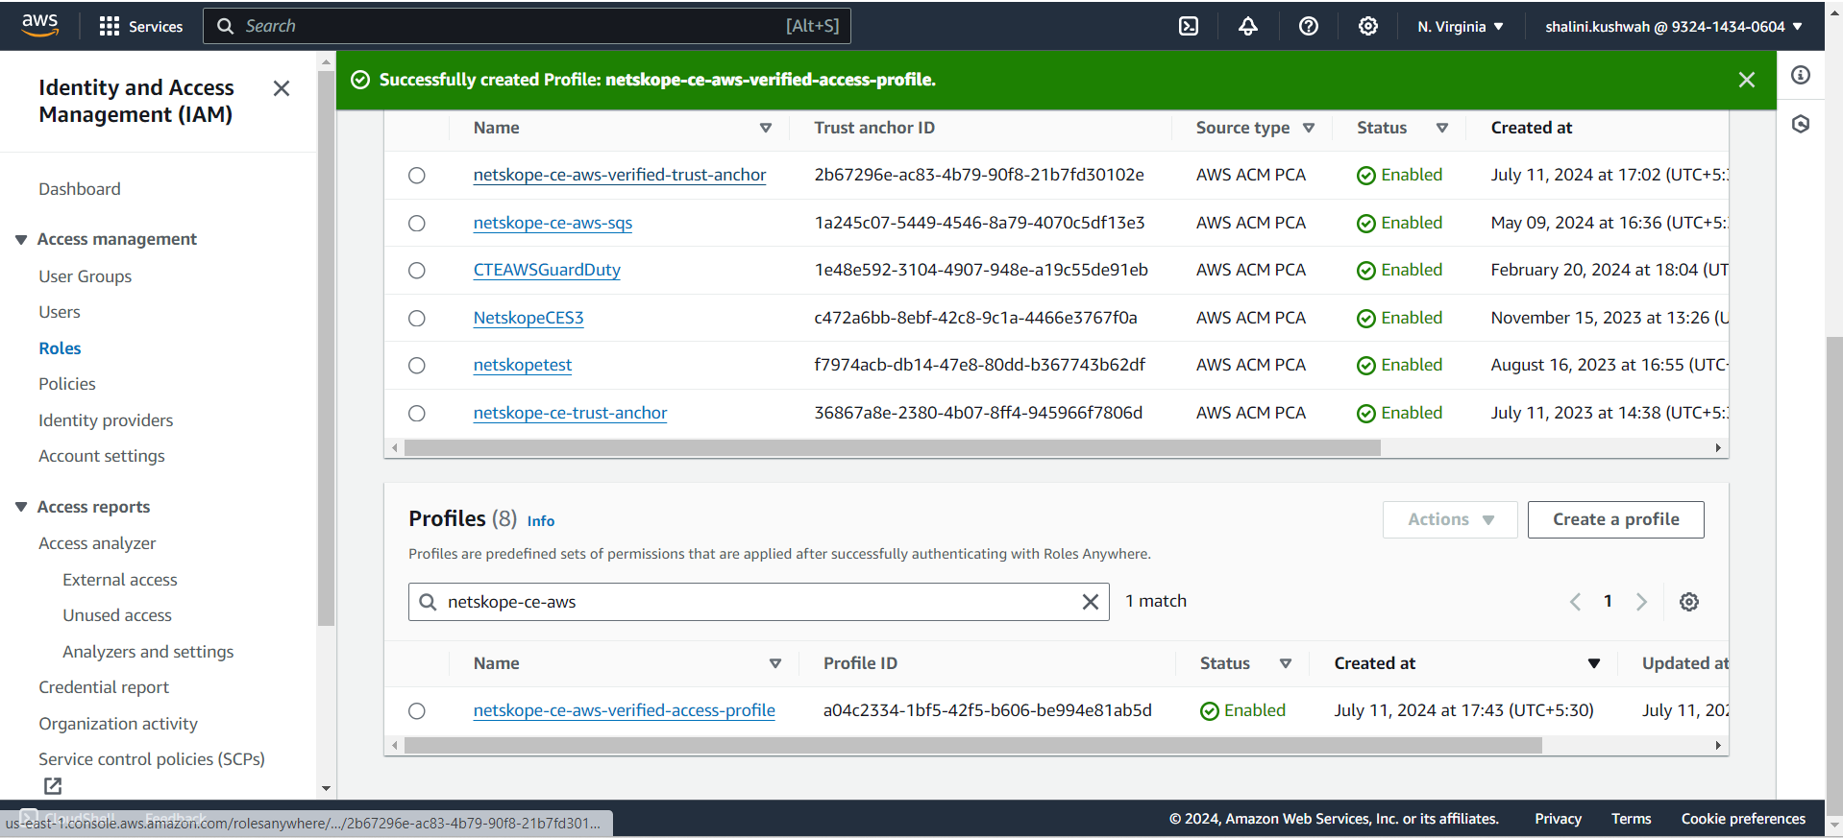Open Credential report in sidebar

click(x=104, y=687)
